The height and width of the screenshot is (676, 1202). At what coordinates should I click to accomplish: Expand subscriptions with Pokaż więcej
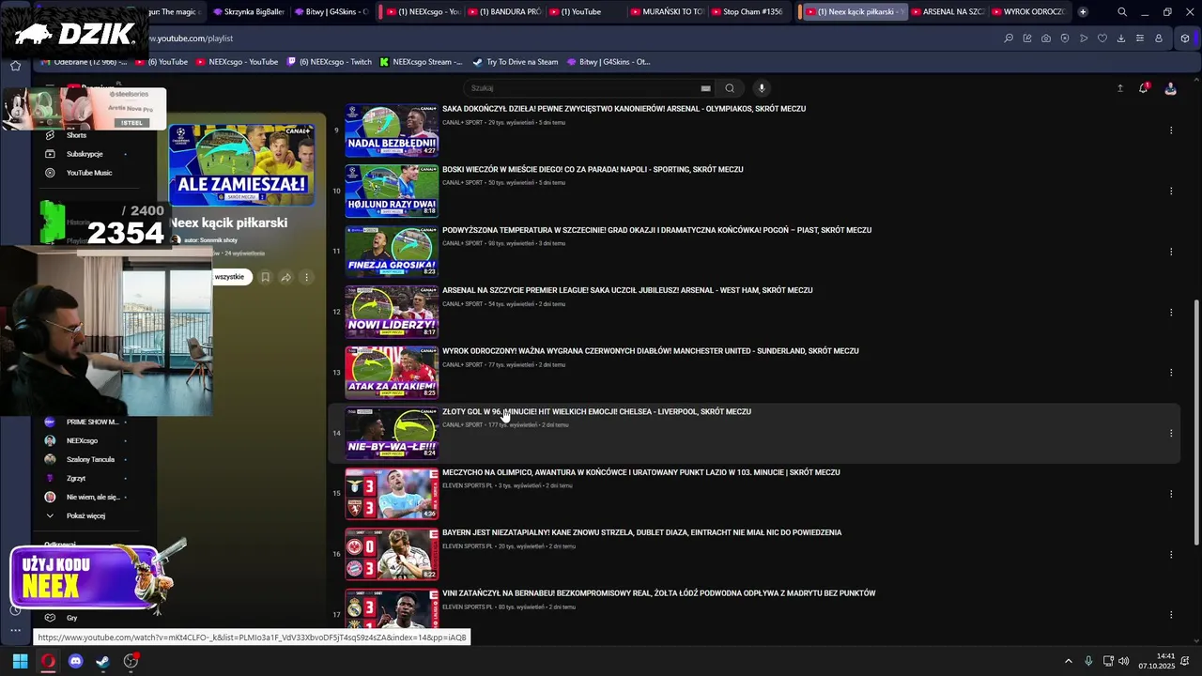coord(85,515)
